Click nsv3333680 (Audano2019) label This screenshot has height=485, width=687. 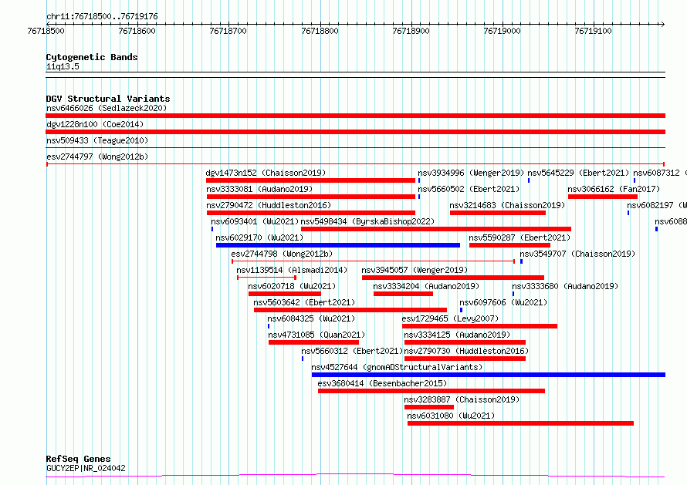tap(565, 286)
